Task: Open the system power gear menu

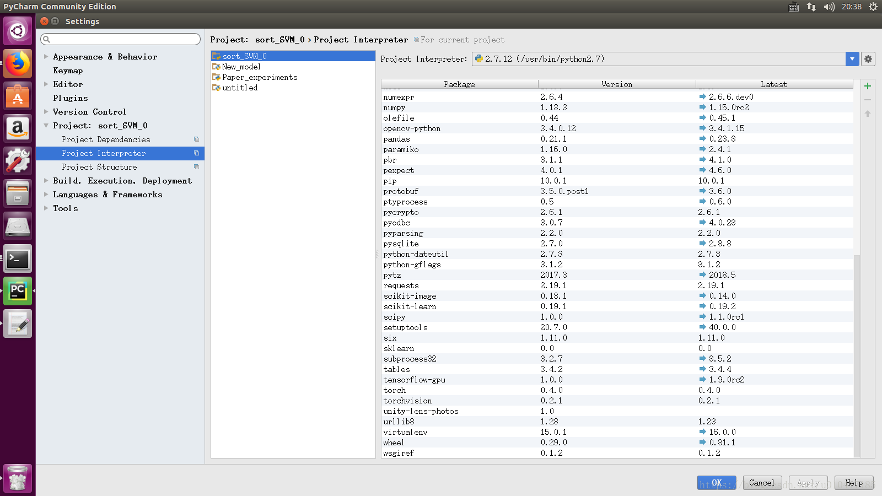Action: 873,7
